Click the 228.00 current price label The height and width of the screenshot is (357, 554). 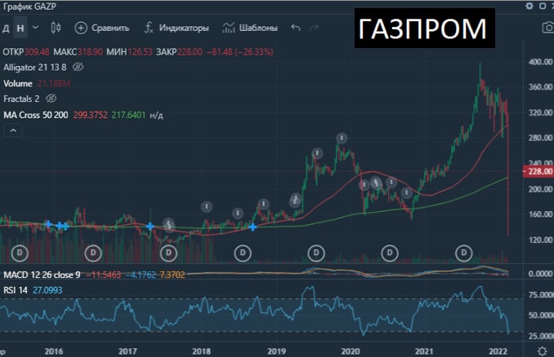coord(538,171)
